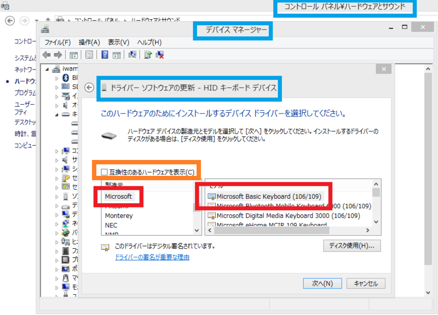438x315 pixels.
Task: Collapse the keyboard category node arrow
Action: 57,114
